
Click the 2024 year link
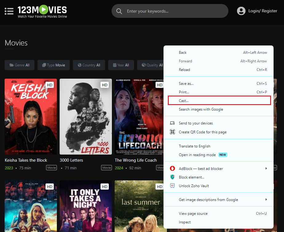pos(119,168)
